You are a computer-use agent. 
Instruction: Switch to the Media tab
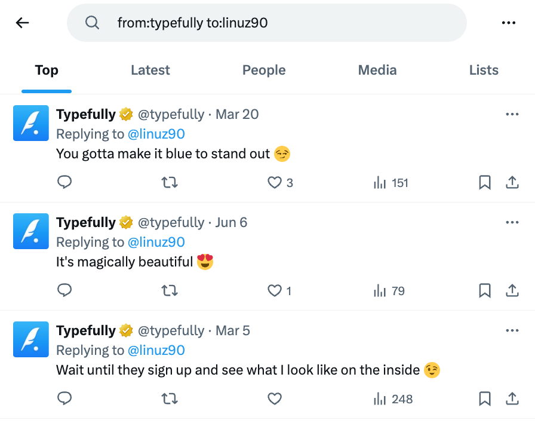click(377, 70)
